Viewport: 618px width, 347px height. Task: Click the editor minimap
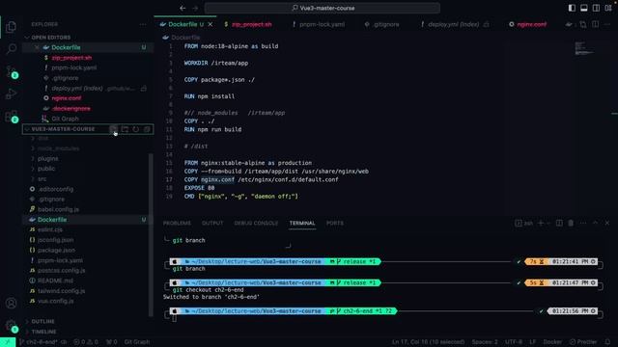585,48
